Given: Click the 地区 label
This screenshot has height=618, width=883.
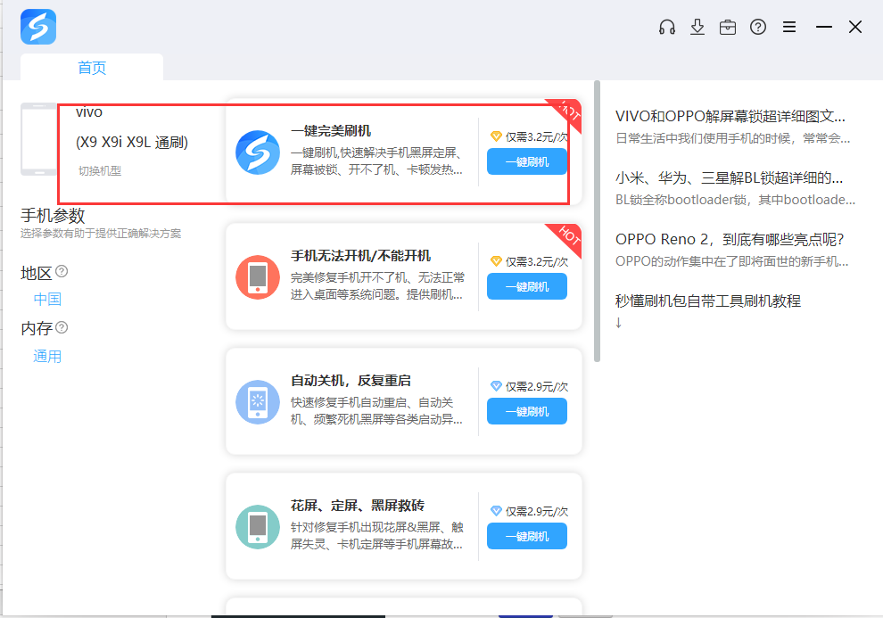Looking at the screenshot, I should coord(36,273).
